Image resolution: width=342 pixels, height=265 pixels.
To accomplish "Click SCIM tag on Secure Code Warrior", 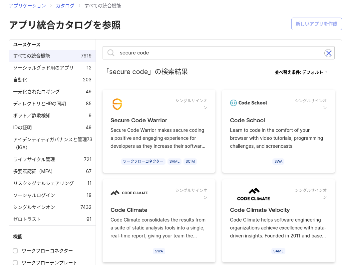I will pos(190,161).
